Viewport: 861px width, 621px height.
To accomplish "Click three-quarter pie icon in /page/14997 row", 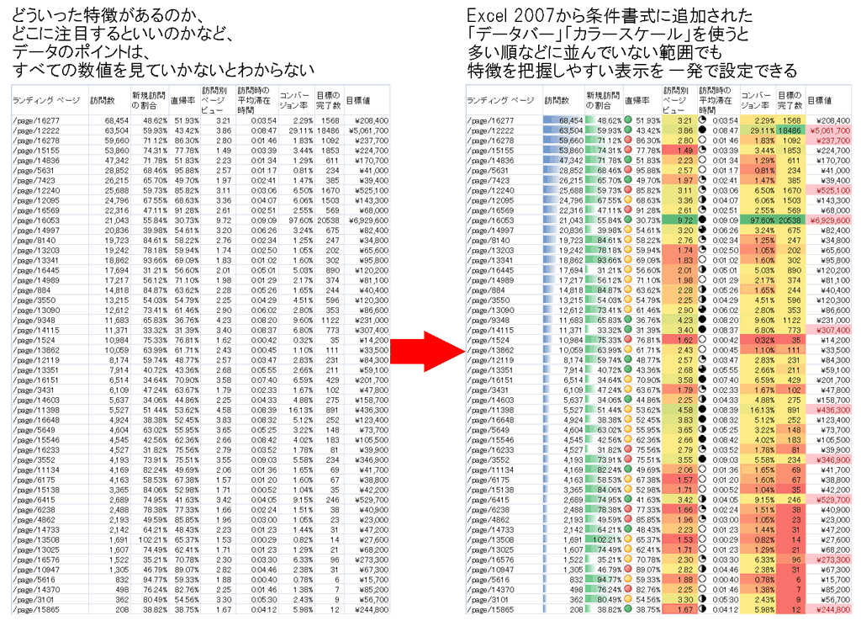I will point(701,229).
